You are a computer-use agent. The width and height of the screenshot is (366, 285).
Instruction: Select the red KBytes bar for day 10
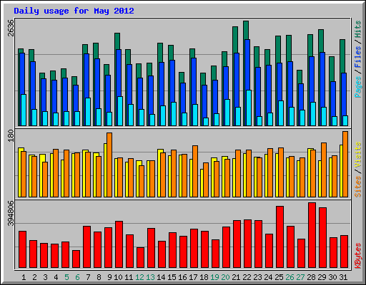coord(119,244)
